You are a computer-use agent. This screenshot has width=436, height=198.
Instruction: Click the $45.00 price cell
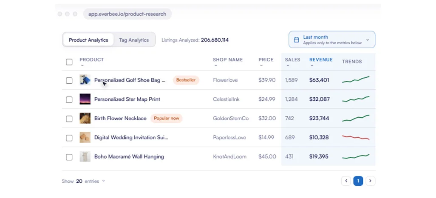[267, 156]
